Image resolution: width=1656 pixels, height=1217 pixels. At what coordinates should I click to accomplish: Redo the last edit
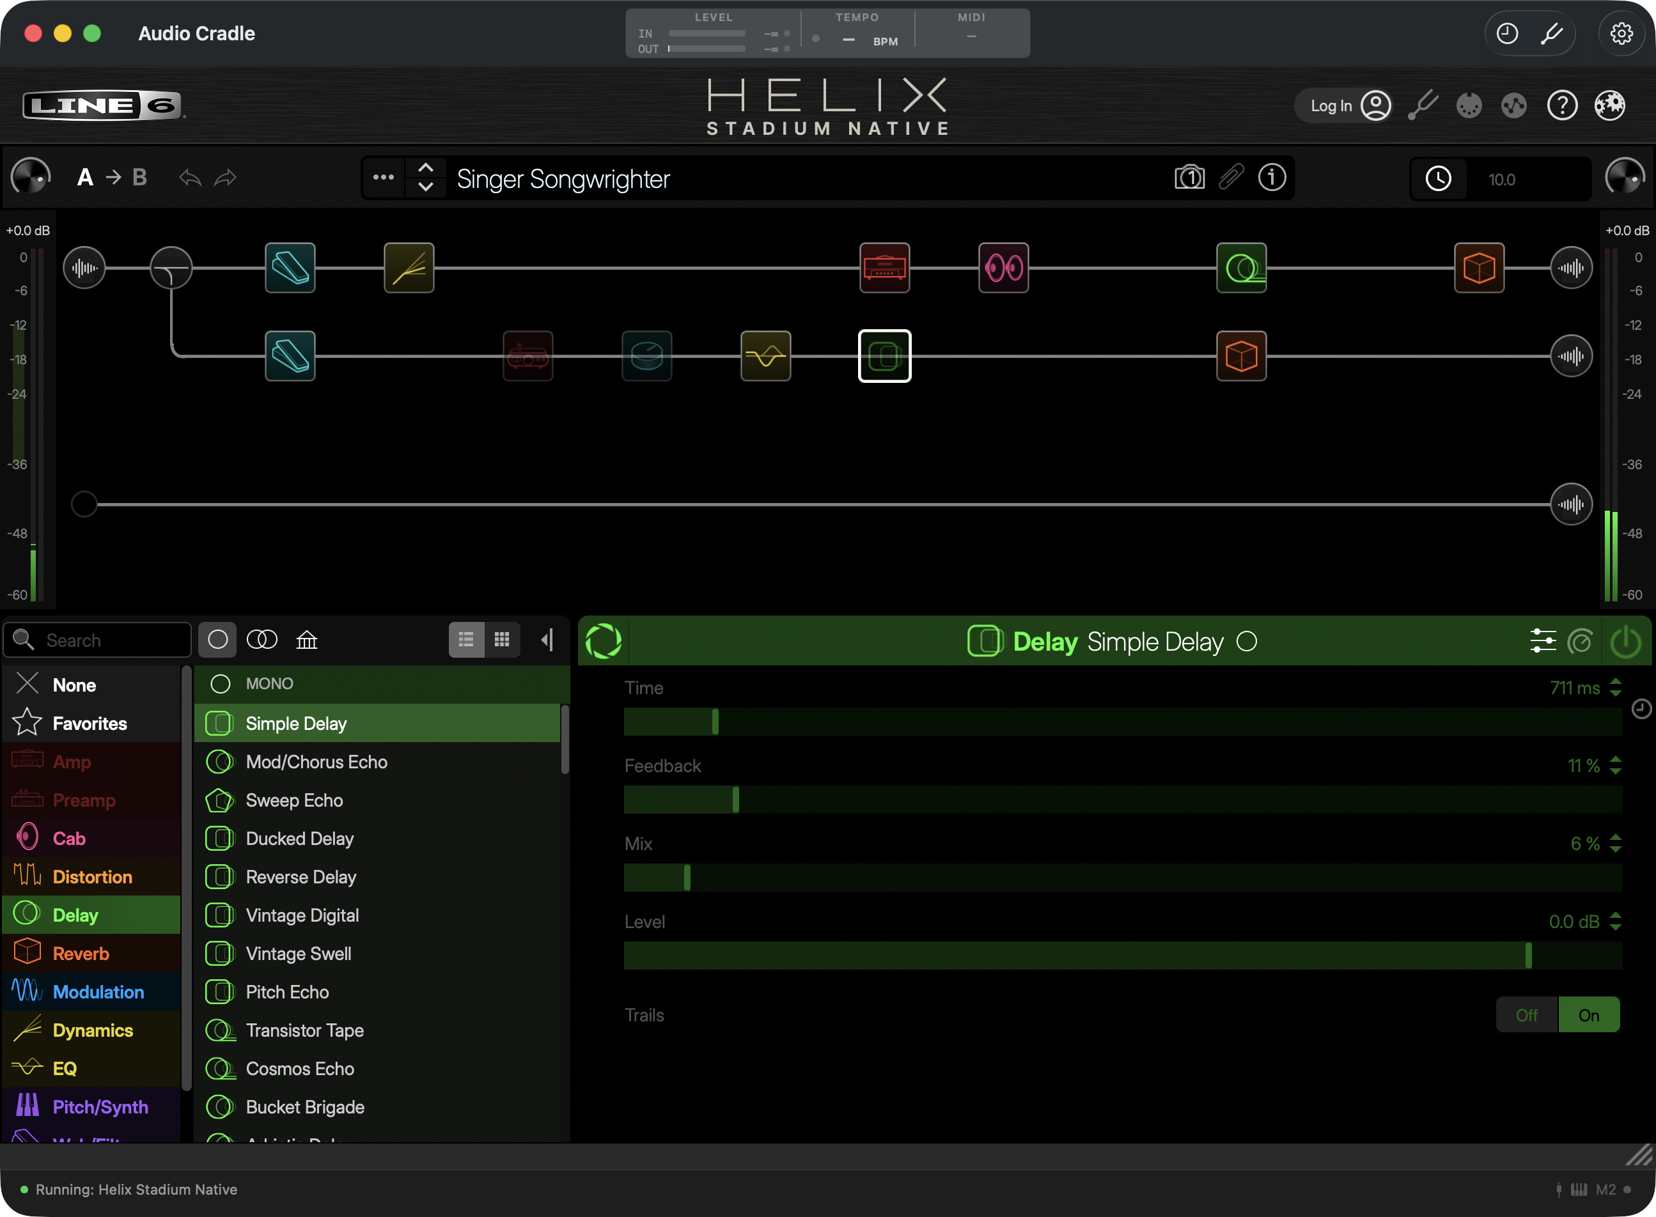coord(226,178)
